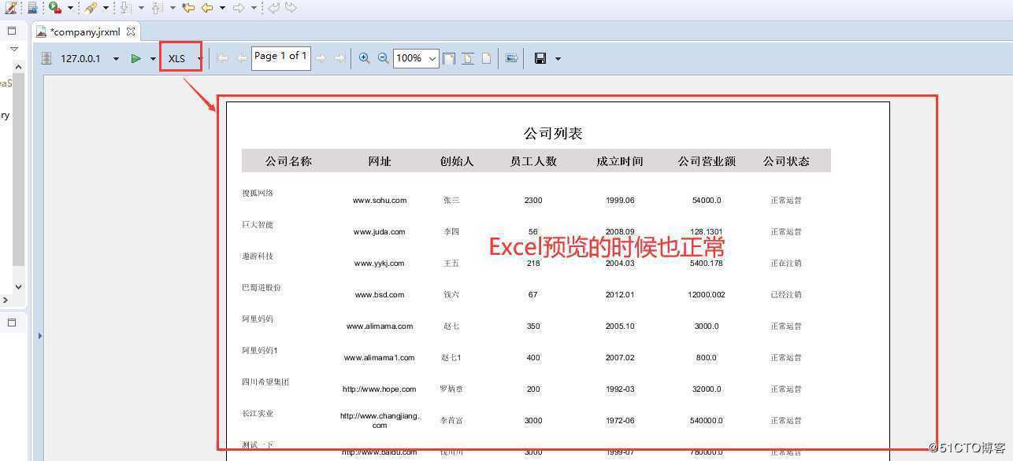Click the Page 1 of 1 field
The width and height of the screenshot is (1013, 461).
click(280, 56)
